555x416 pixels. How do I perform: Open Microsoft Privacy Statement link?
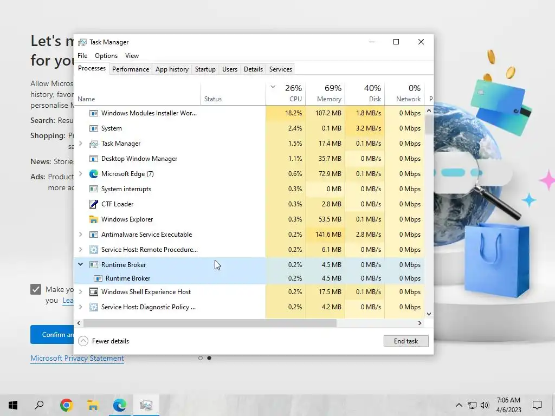(x=77, y=359)
